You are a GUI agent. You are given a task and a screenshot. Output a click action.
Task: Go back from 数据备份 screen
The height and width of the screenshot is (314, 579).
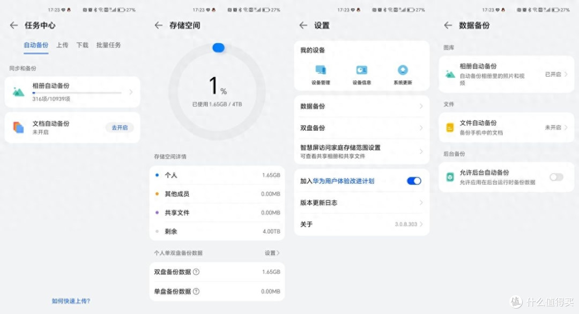(448, 25)
